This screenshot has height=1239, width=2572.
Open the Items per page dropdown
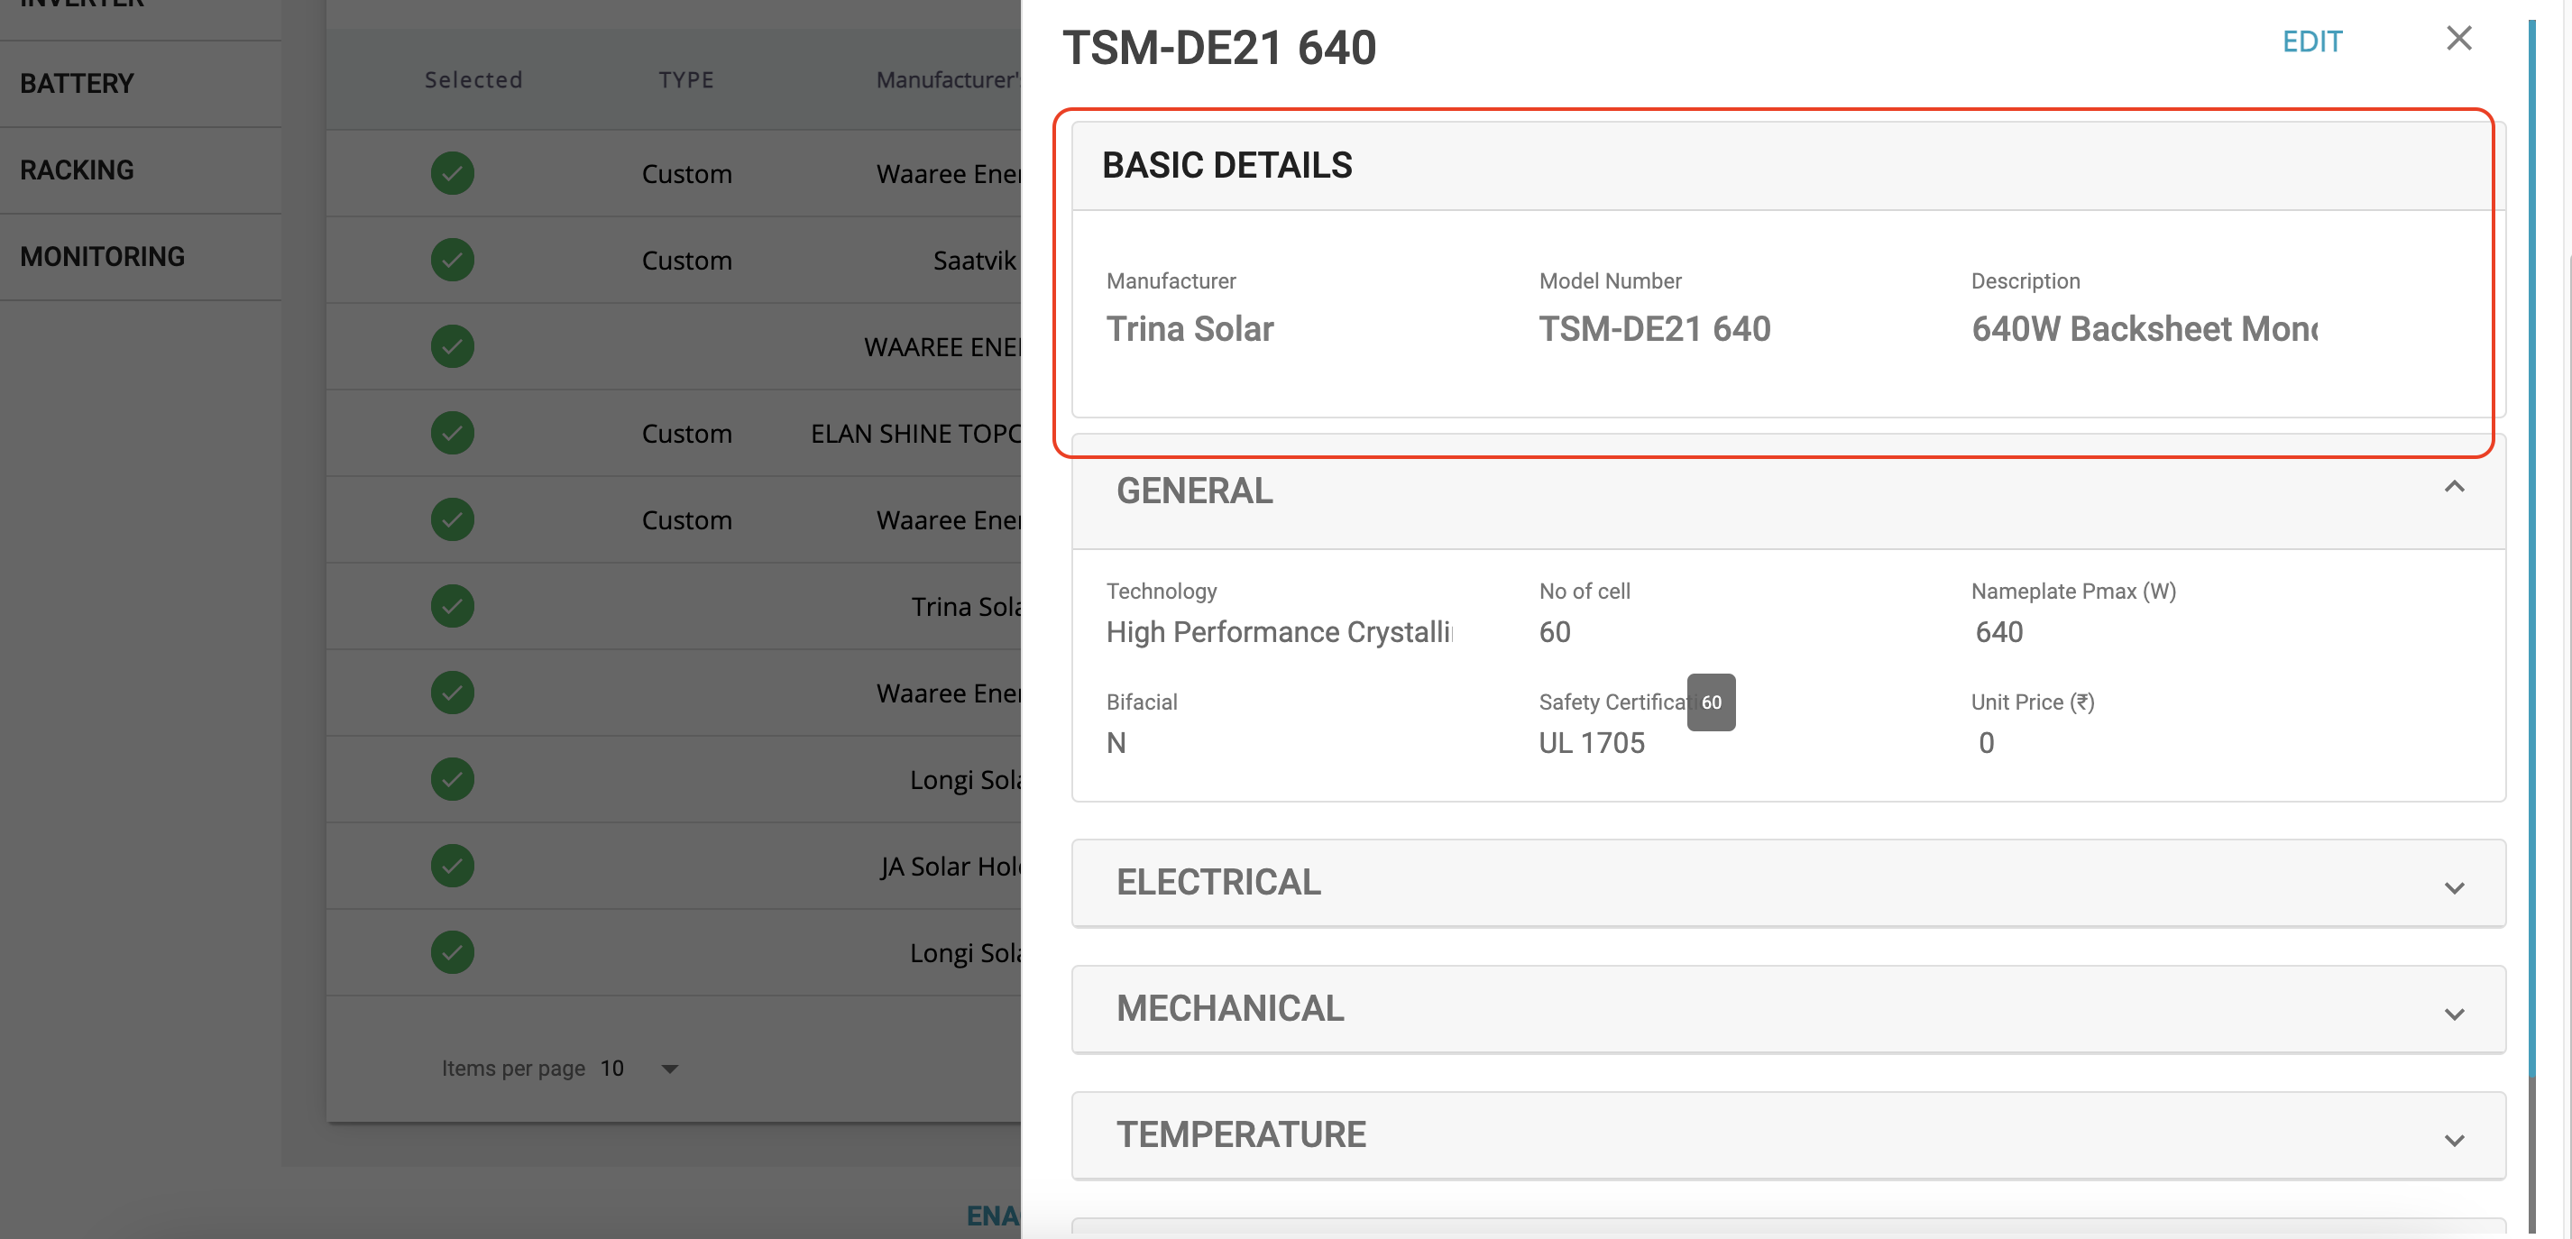pyautogui.click(x=668, y=1069)
